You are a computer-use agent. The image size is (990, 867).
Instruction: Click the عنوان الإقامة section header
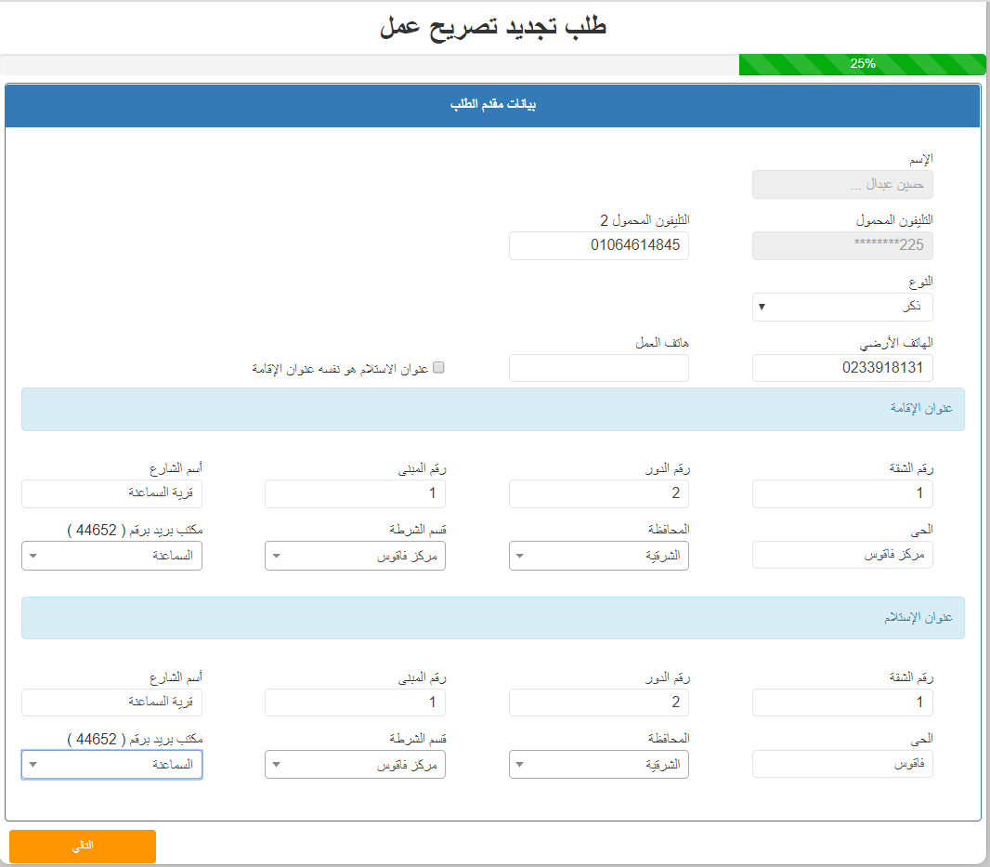[x=494, y=409]
